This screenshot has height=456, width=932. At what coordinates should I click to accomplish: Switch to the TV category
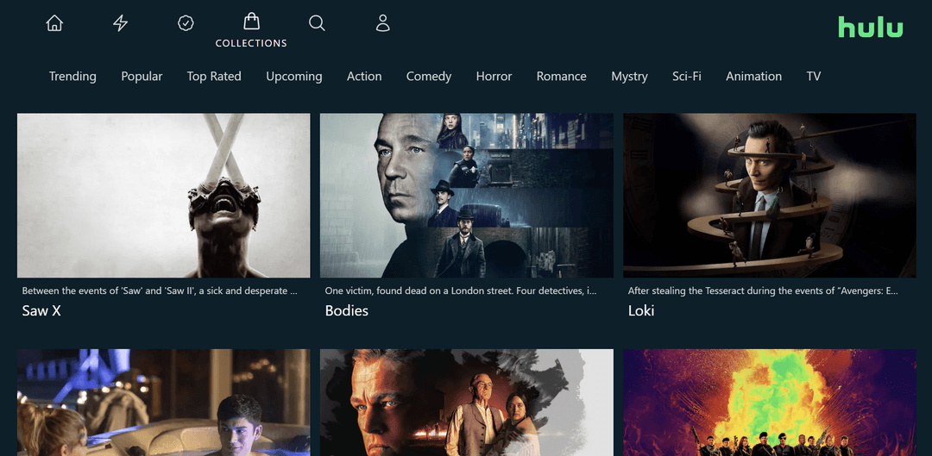coord(814,76)
